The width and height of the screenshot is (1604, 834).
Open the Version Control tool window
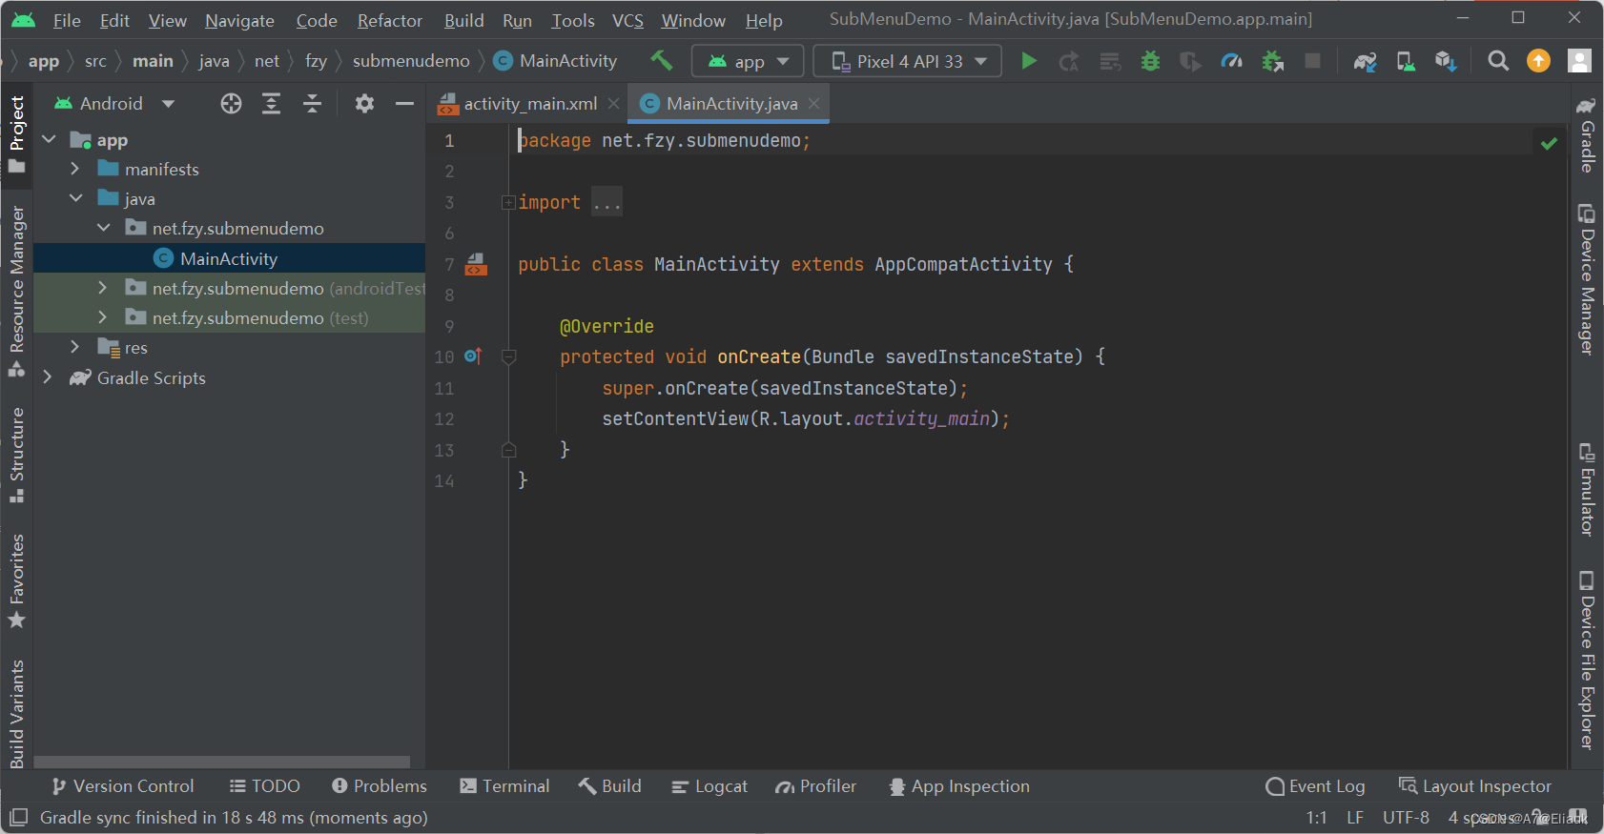pyautogui.click(x=122, y=786)
